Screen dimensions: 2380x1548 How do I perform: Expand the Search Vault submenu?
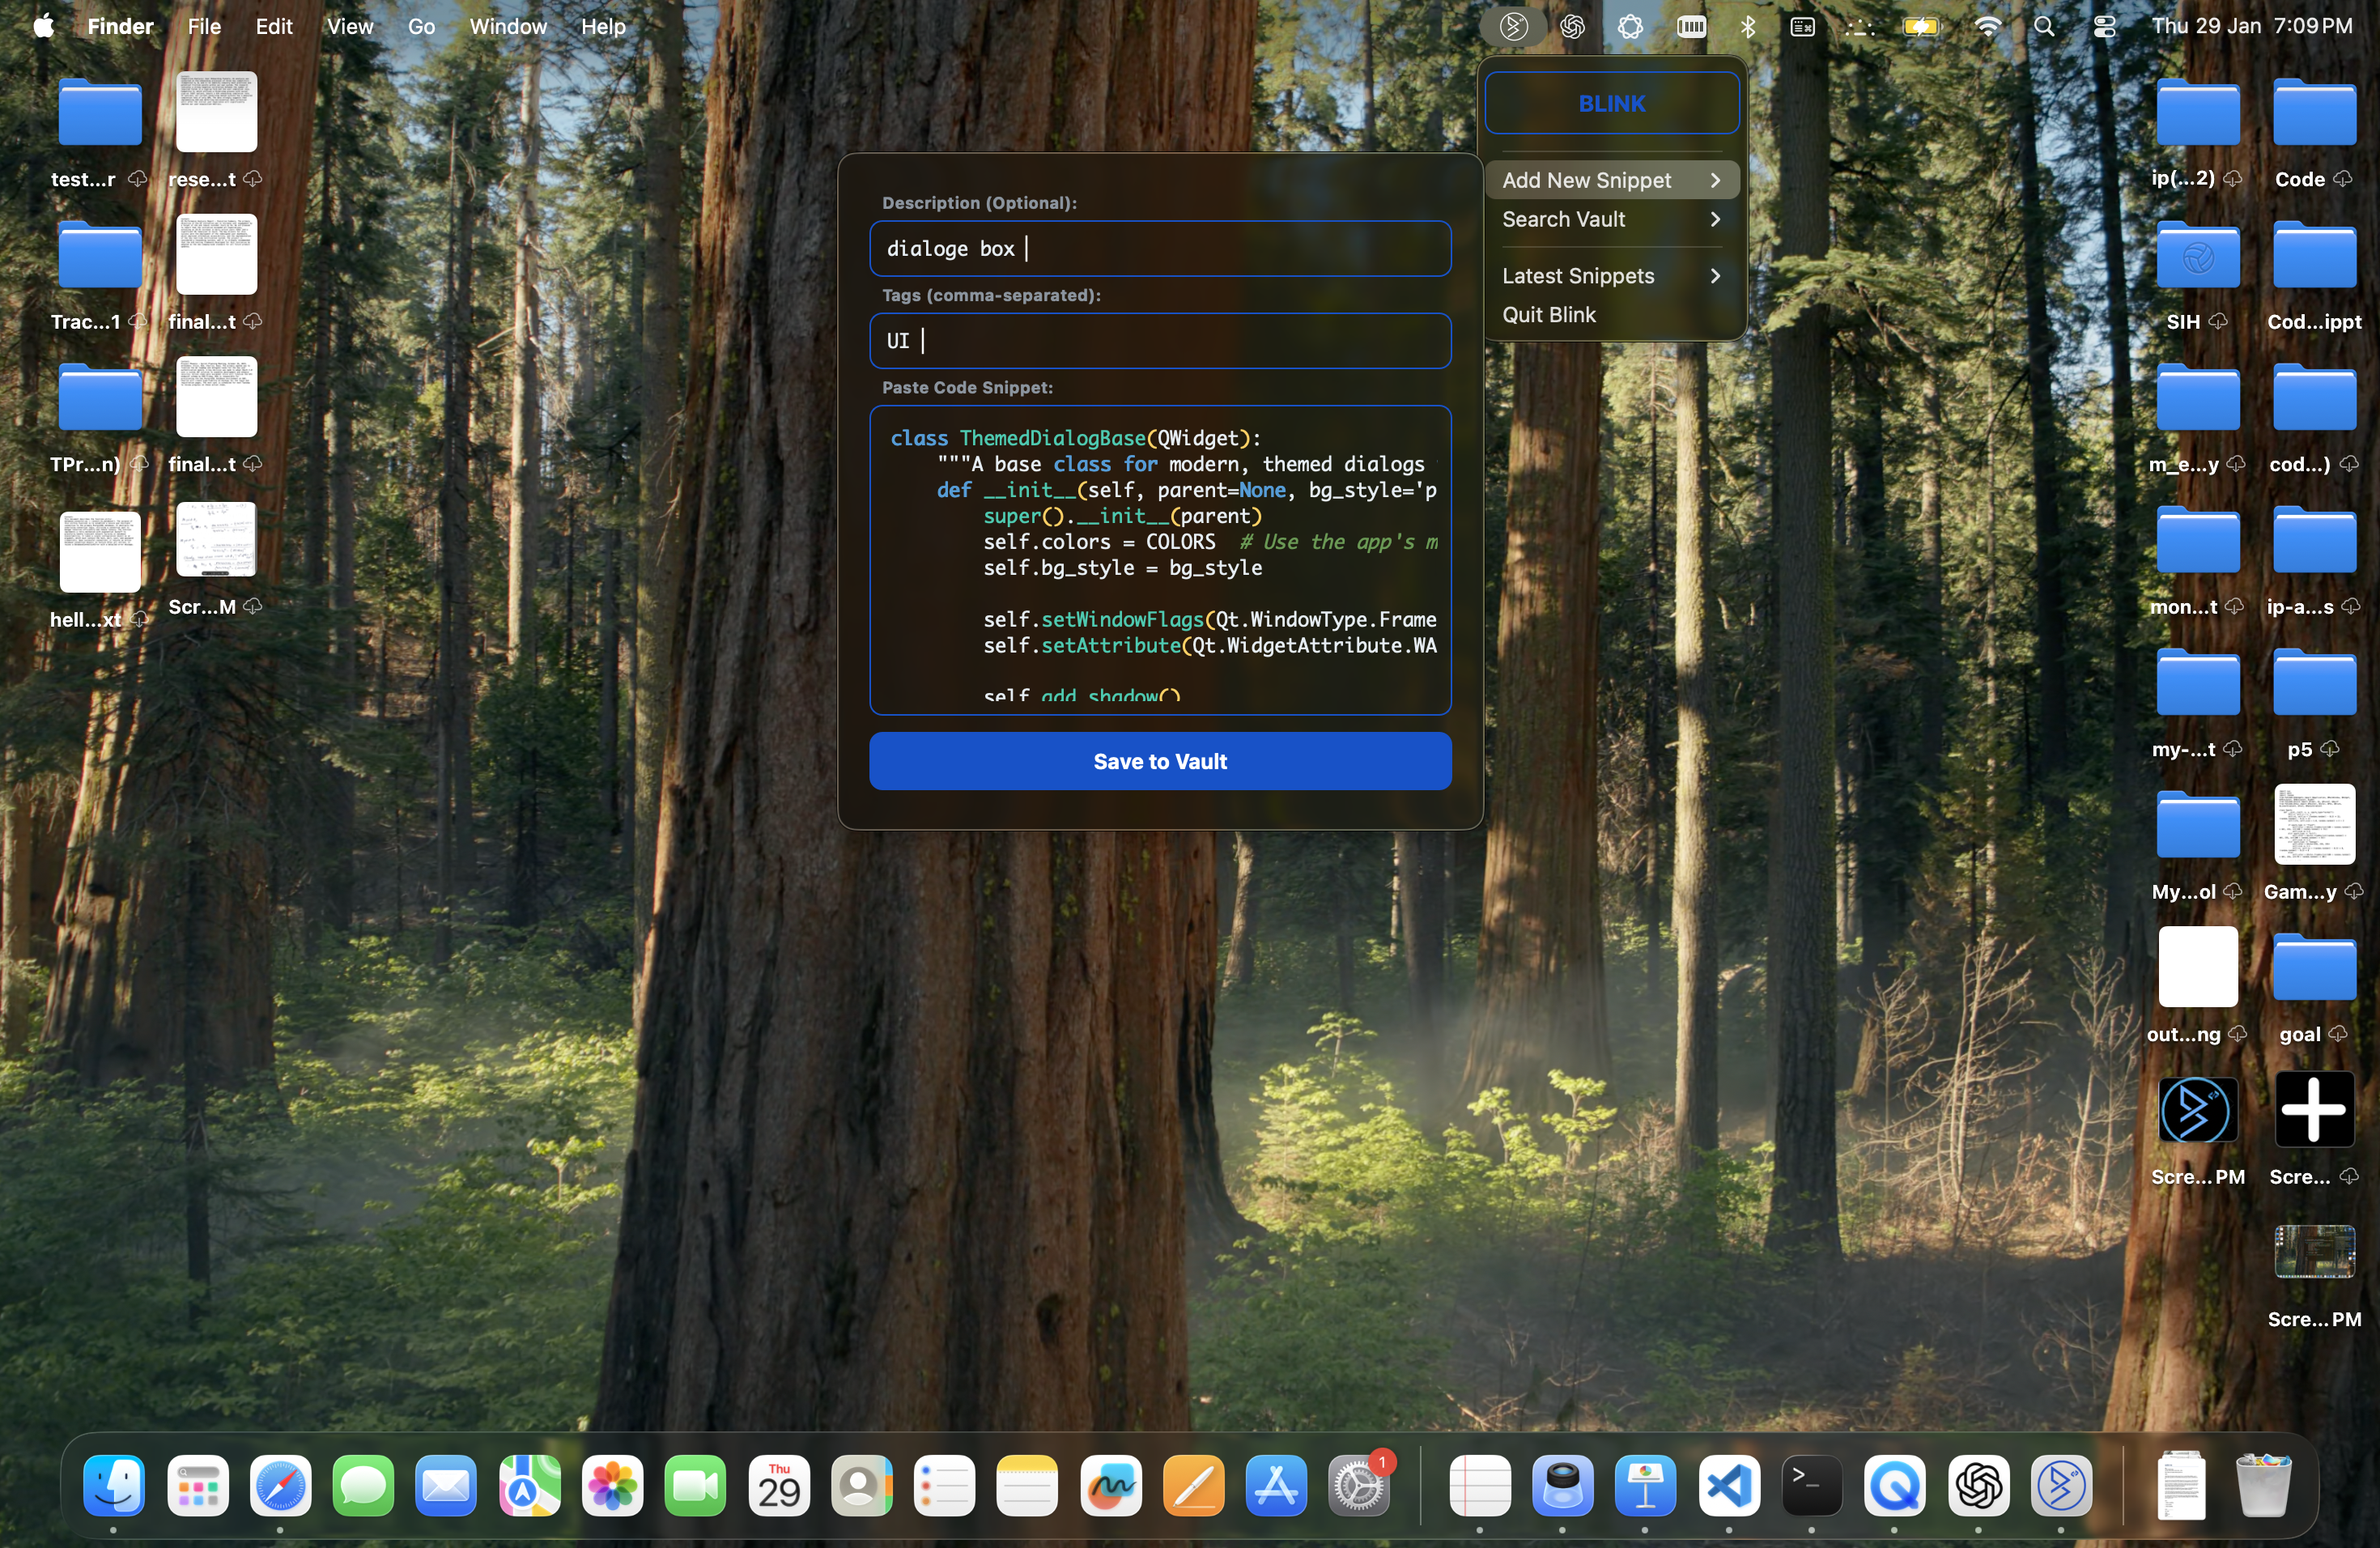coord(1563,219)
